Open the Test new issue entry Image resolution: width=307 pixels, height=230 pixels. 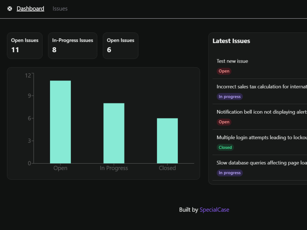pyautogui.click(x=232, y=61)
